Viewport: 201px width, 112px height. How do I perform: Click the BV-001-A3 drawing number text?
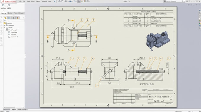(x=159, y=101)
